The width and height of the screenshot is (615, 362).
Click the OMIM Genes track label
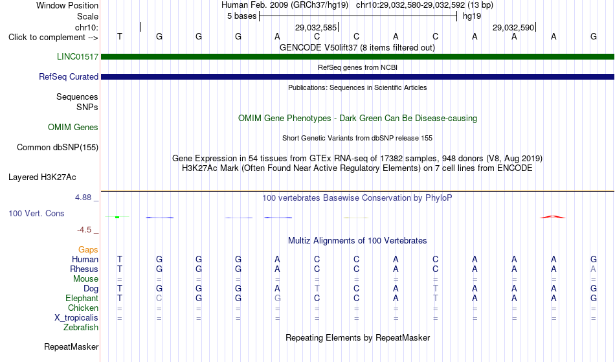(x=73, y=127)
